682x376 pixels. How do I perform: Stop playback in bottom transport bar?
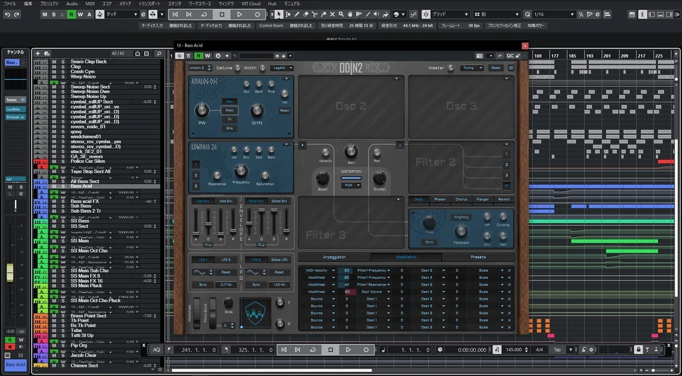pyautogui.click(x=331, y=350)
